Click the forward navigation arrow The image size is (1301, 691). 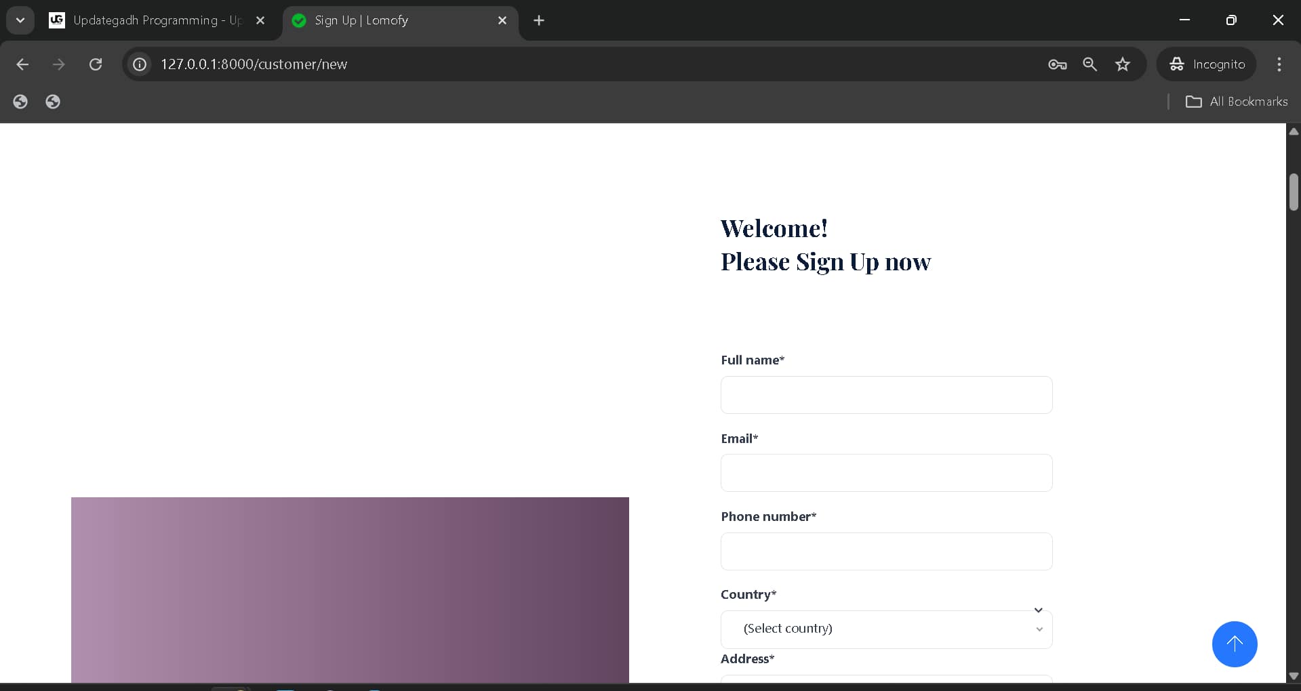coord(59,64)
